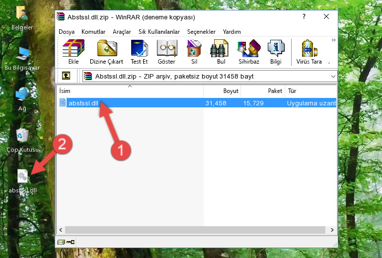Click the abstssl.dll file icon in the list

pos(63,102)
